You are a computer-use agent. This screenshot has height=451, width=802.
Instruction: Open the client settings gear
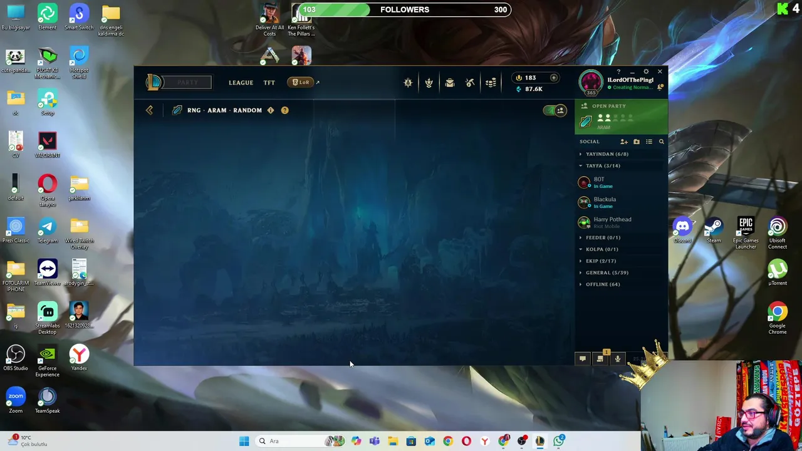[646, 71]
